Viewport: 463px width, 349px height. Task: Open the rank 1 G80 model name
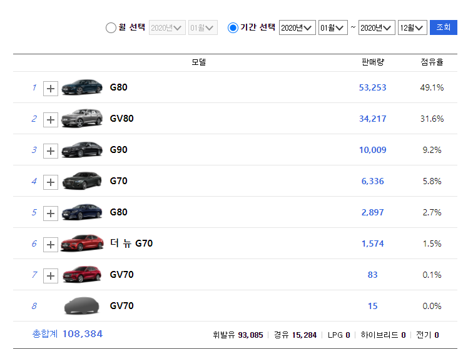click(118, 87)
